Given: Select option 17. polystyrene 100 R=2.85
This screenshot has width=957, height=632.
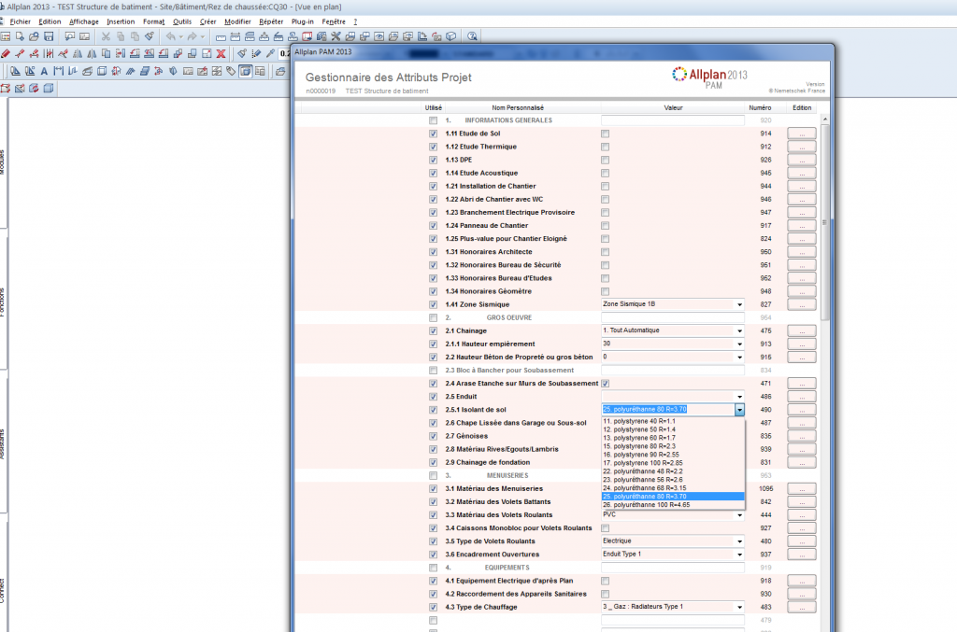Looking at the screenshot, I should coord(673,463).
